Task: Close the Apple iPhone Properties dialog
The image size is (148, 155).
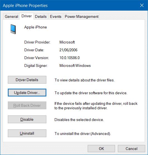Action: [142, 5]
